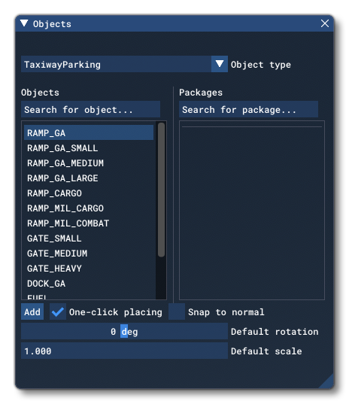The width and height of the screenshot is (349, 404).
Task: Click the Default rotation slider
Action: (x=124, y=331)
